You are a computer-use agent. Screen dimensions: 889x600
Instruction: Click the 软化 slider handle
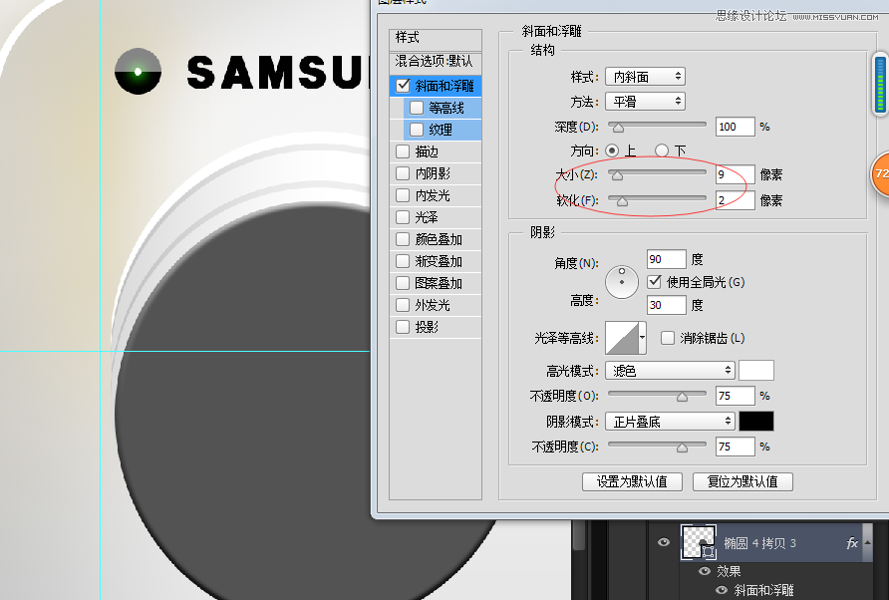(622, 201)
